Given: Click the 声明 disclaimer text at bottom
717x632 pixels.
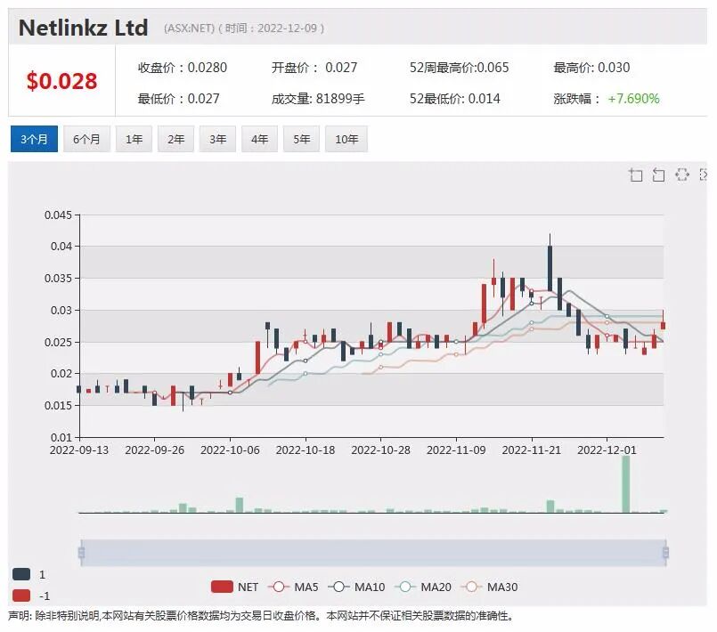Looking at the screenshot, I should pyautogui.click(x=261, y=616).
